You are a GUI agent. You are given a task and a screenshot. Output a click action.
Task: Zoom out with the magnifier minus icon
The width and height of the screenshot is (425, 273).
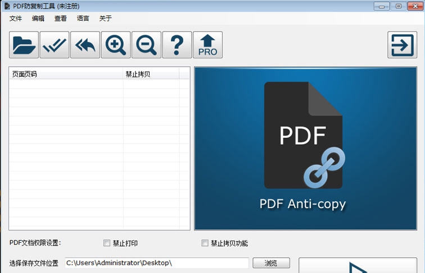tap(146, 45)
